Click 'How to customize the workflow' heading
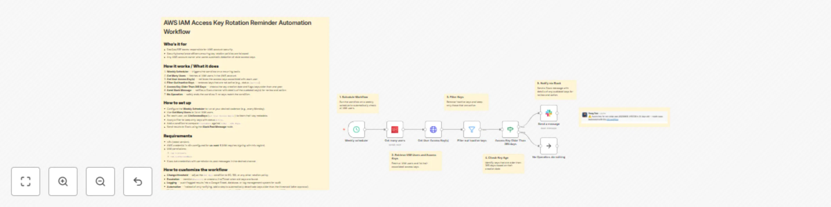Image resolution: width=831 pixels, height=207 pixels. click(x=196, y=170)
